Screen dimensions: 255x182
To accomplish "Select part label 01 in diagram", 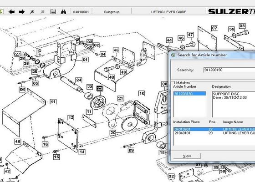I will 85,60.
